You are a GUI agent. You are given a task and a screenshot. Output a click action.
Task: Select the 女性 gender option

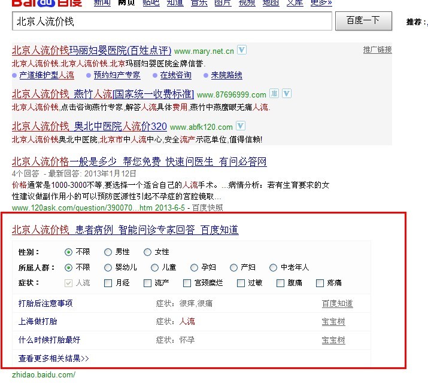tap(147, 252)
